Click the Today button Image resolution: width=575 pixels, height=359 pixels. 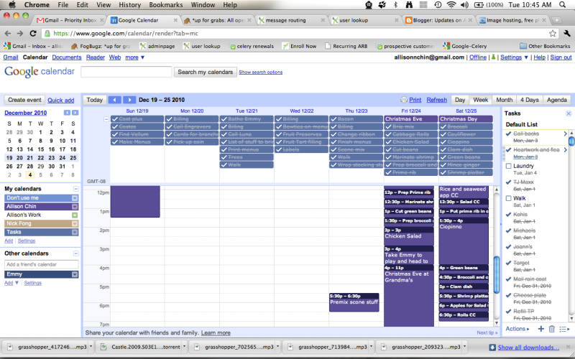[95, 100]
